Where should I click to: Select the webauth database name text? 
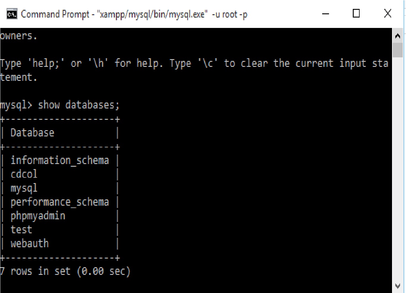point(29,243)
